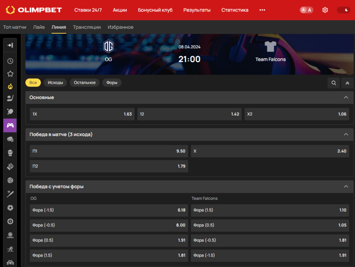Click the 21:00 match time
355x267 pixels.
click(x=190, y=59)
